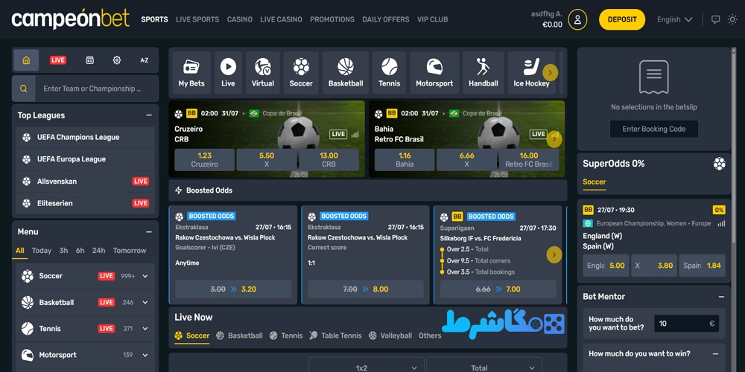Image resolution: width=745 pixels, height=372 pixels.
Task: Open Allsvenskan league row
Action: pyautogui.click(x=85, y=182)
